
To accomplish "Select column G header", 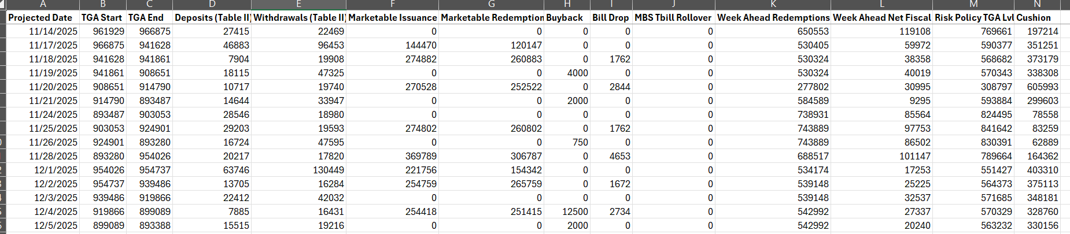I will tap(492, 4).
